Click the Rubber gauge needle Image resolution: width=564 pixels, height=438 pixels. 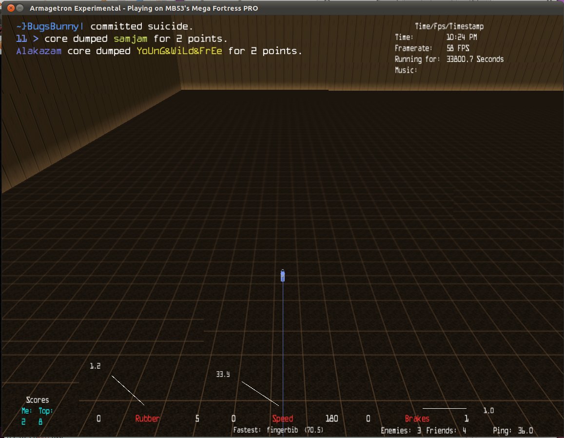pyautogui.click(x=128, y=390)
